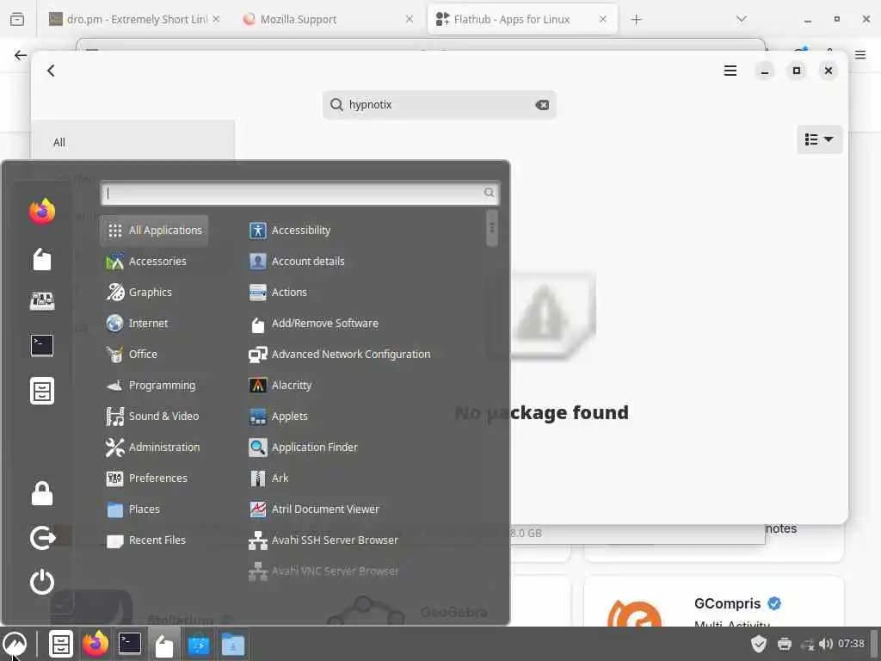Close the Mozilla Support tab
881x661 pixels.
tap(410, 19)
